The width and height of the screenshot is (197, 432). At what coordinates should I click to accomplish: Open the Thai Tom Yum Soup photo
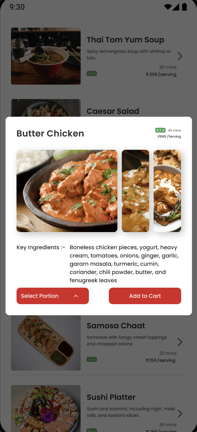(x=46, y=56)
